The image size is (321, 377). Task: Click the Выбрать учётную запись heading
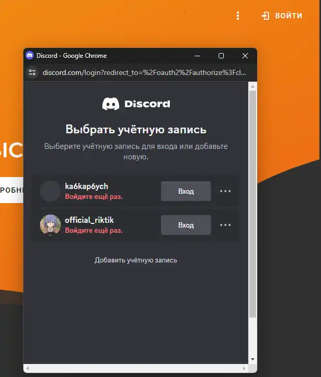tap(136, 129)
